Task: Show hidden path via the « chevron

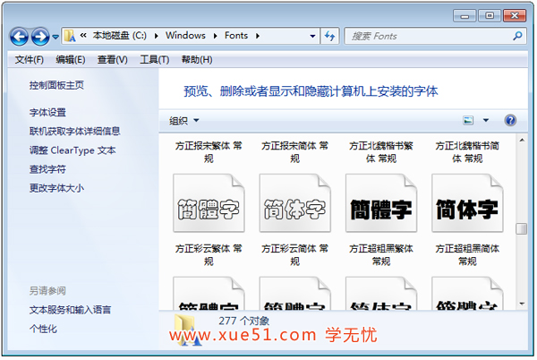Action: pos(83,35)
